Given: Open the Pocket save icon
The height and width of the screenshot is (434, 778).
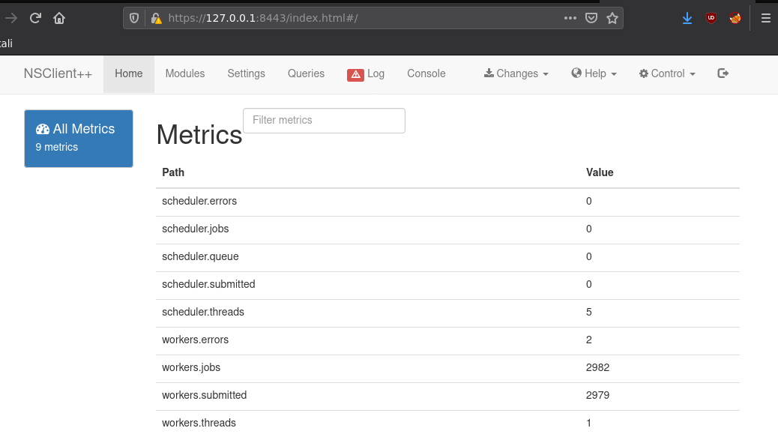Looking at the screenshot, I should 591,18.
